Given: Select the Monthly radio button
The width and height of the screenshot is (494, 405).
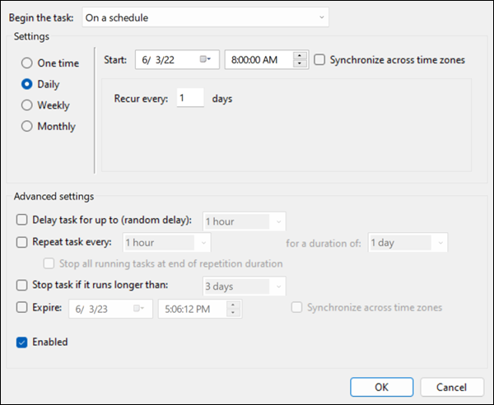Looking at the screenshot, I should click(27, 127).
